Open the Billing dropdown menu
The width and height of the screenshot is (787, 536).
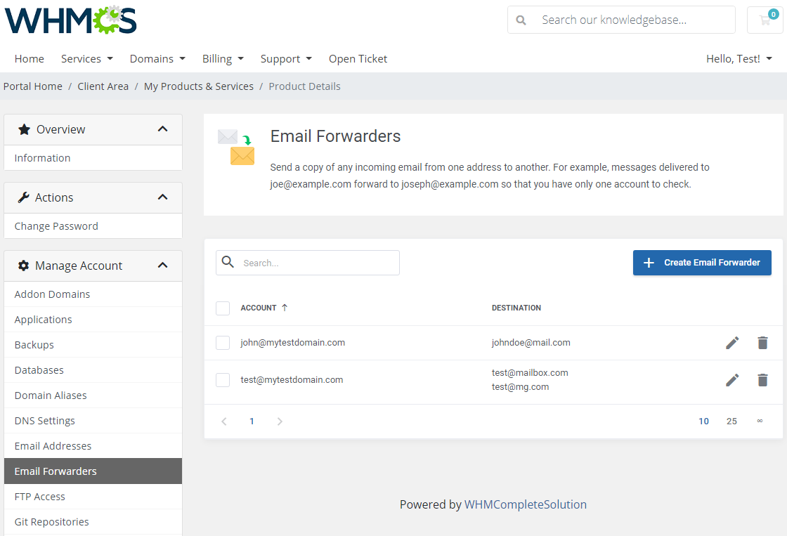click(x=223, y=59)
